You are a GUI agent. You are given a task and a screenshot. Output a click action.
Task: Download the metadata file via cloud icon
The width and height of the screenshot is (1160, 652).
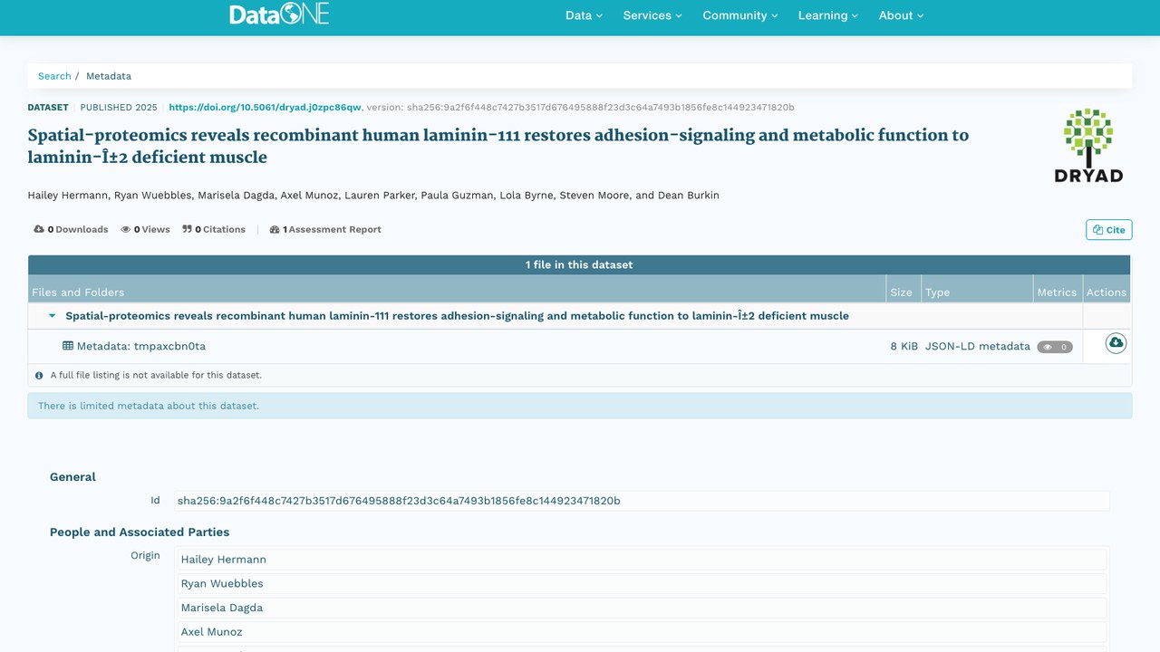click(x=1116, y=343)
